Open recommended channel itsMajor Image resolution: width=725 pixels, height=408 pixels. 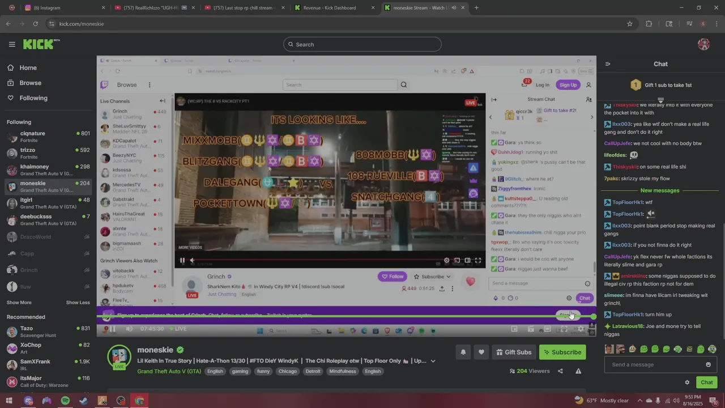pos(48,381)
